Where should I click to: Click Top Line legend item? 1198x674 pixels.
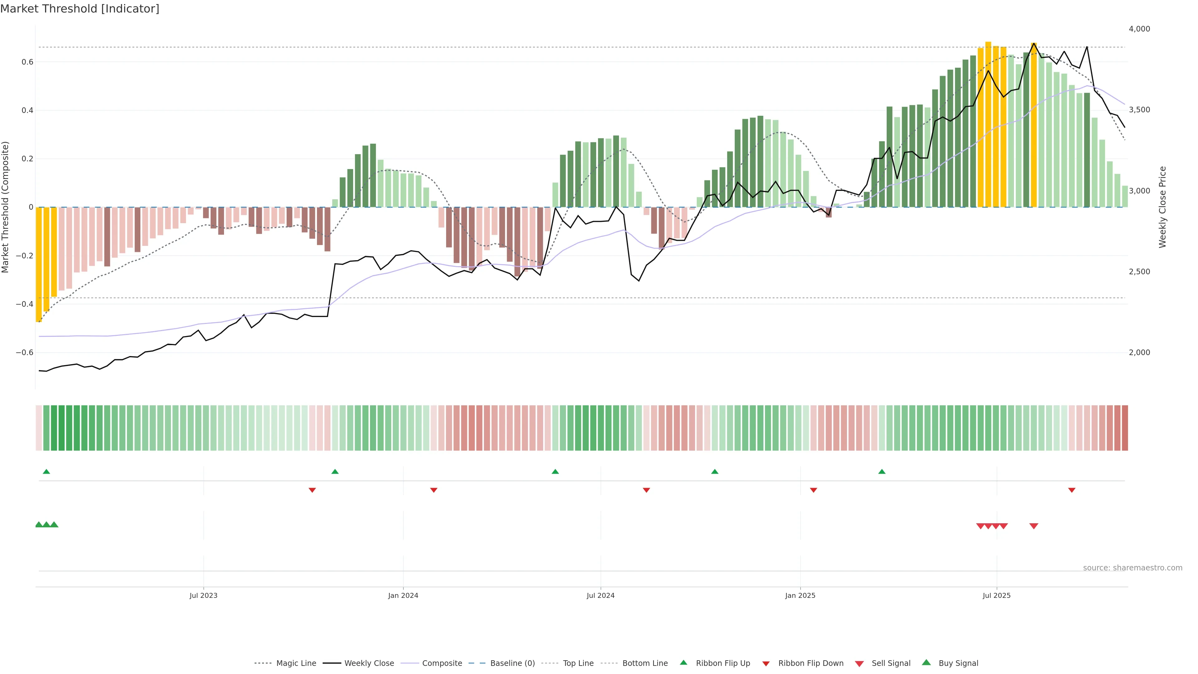pyautogui.click(x=578, y=663)
